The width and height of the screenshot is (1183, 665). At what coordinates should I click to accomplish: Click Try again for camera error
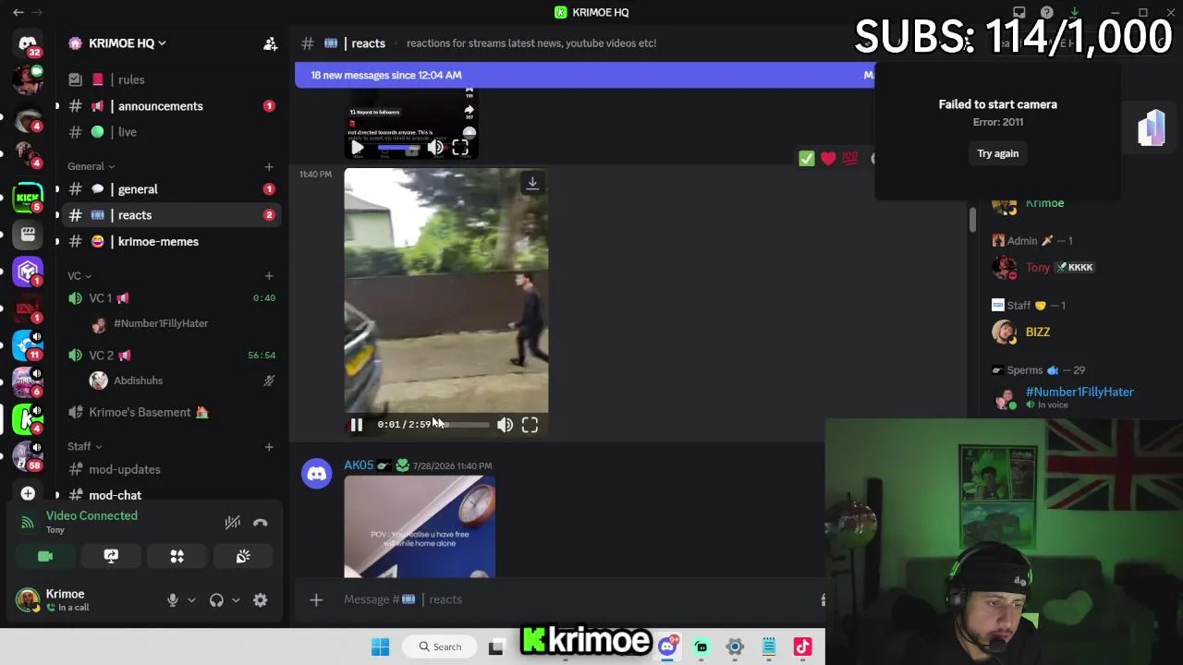click(x=998, y=153)
